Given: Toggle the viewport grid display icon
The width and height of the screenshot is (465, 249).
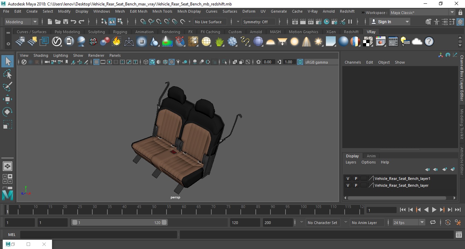Looking at the screenshot, I should tap(96, 62).
